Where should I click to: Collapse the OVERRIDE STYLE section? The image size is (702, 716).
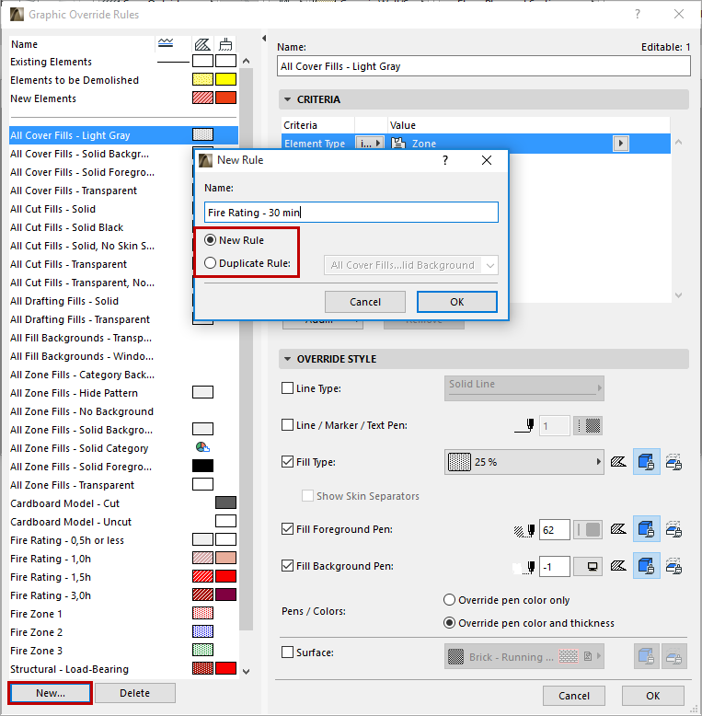tap(288, 359)
